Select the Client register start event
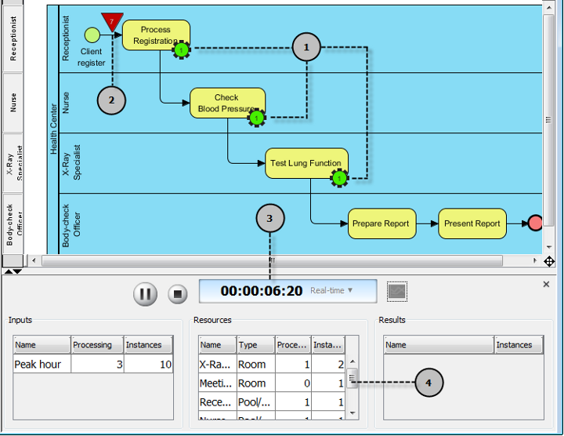Screen dimensions: 564x436 pyautogui.click(x=92, y=35)
